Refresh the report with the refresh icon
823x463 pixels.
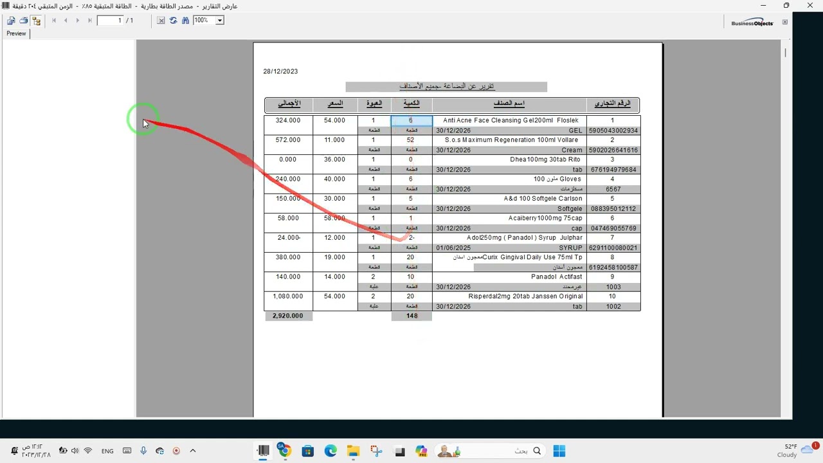[x=174, y=21]
